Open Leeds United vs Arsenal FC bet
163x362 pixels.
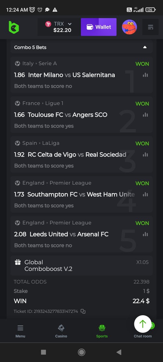81,234
